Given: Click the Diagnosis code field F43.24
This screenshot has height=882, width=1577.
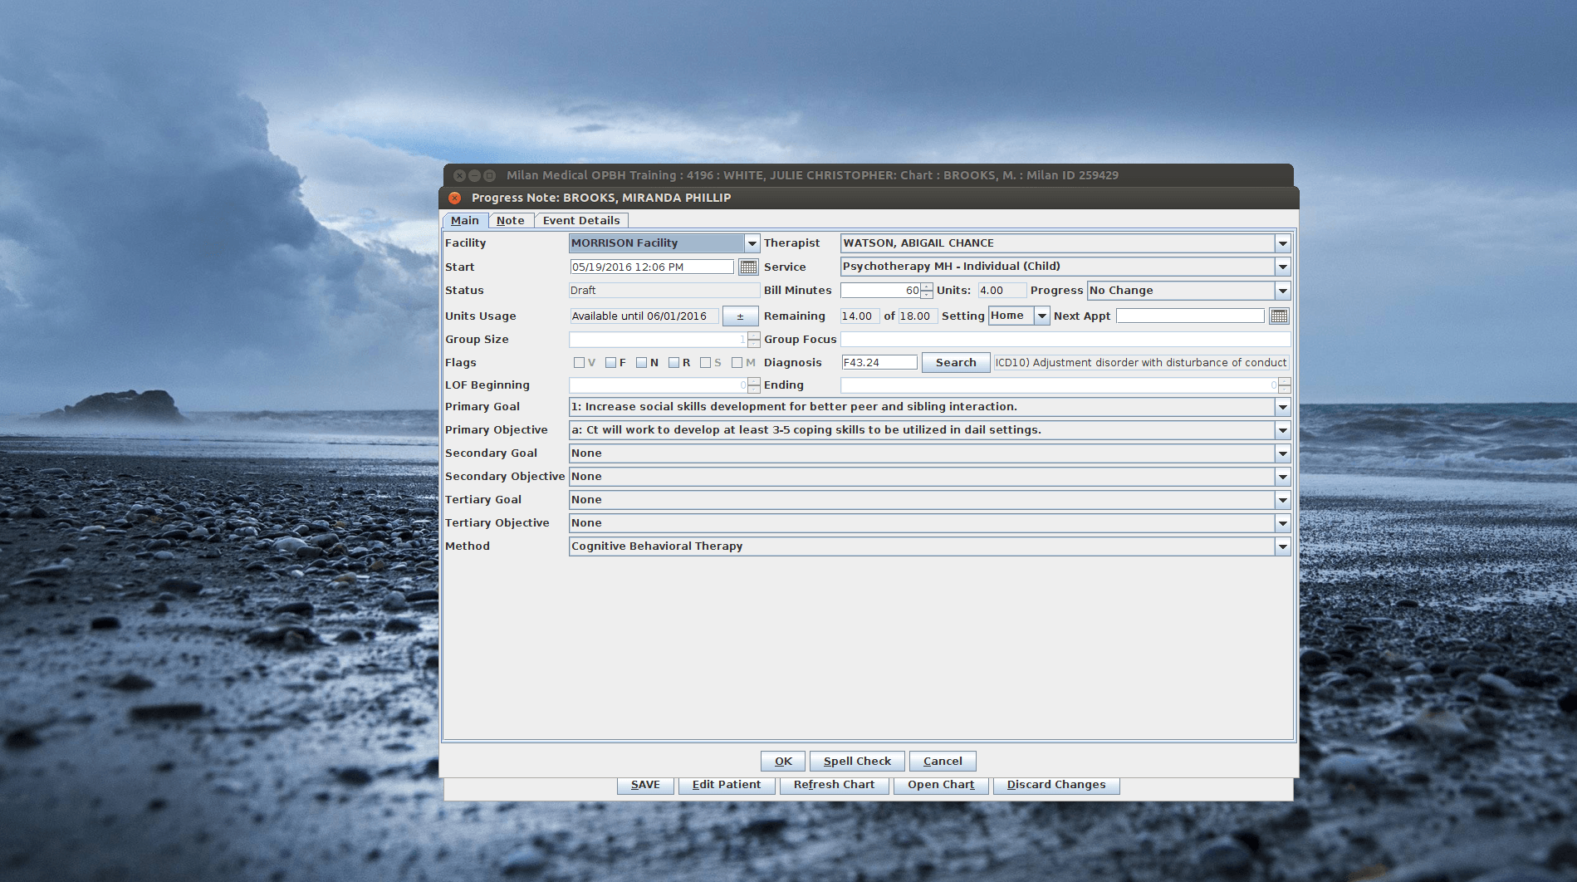Looking at the screenshot, I should coord(879,362).
